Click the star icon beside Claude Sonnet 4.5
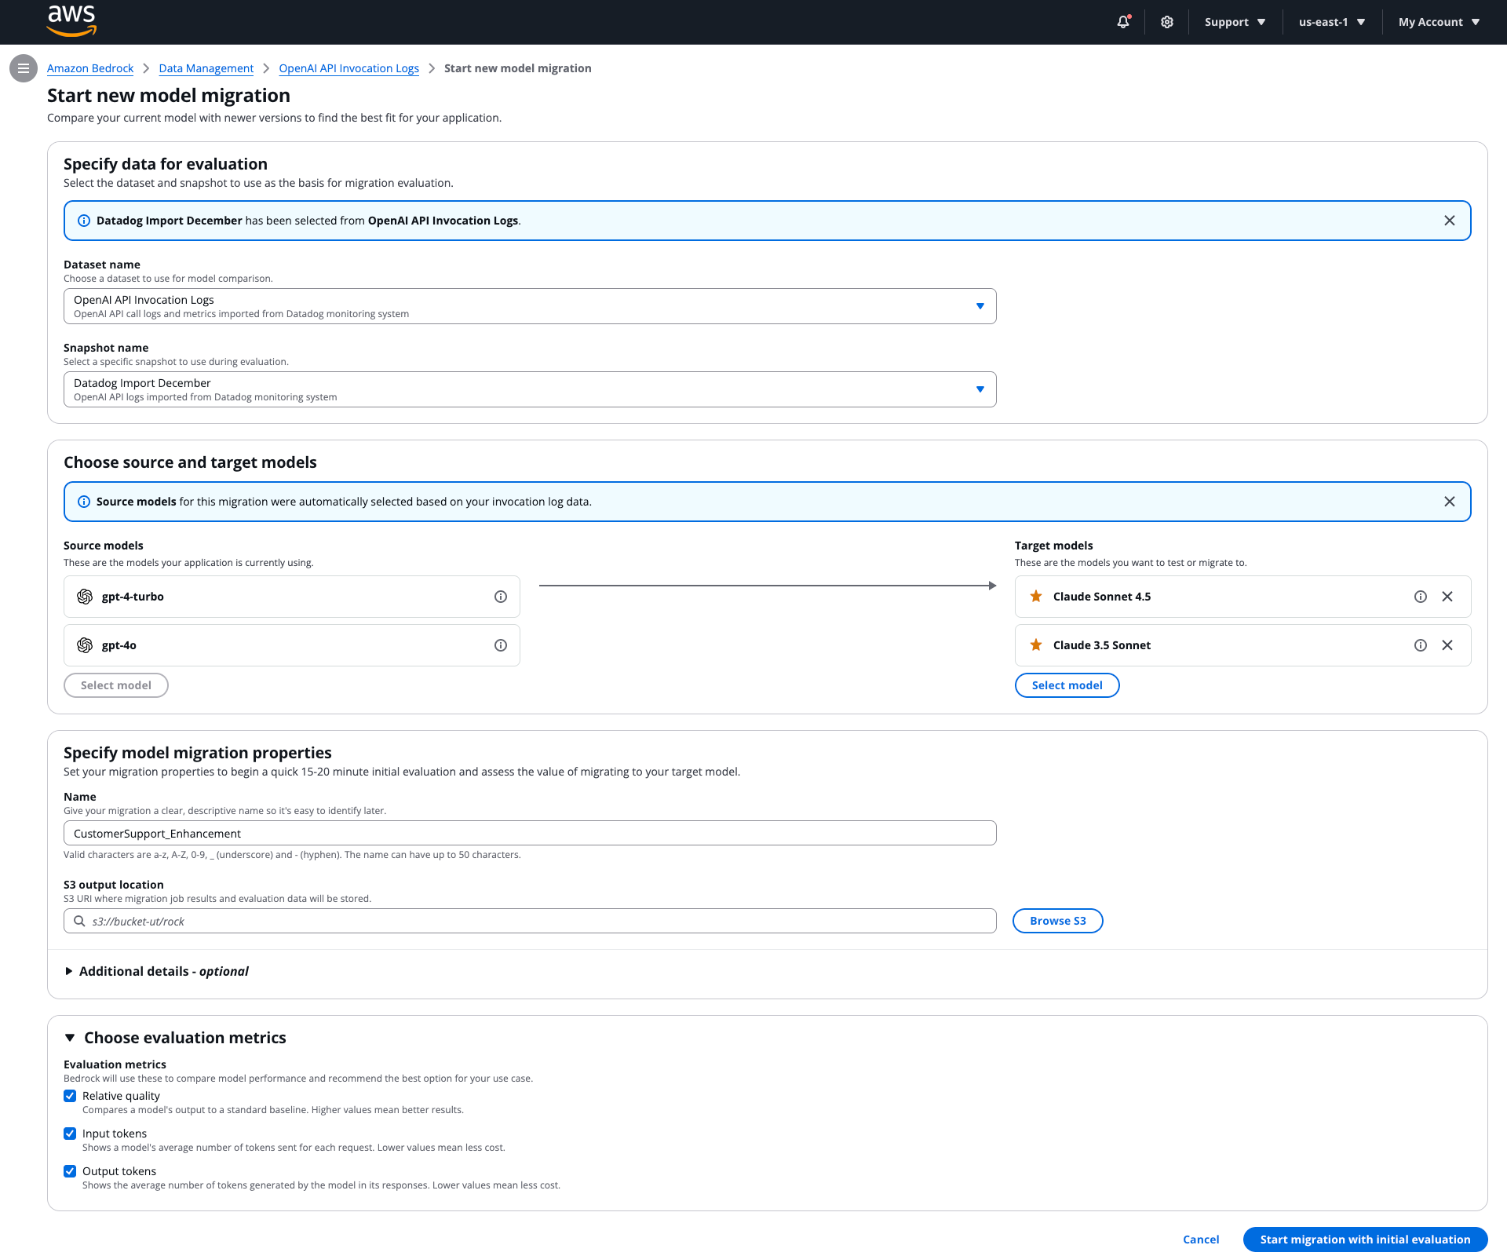This screenshot has width=1507, height=1256. pyautogui.click(x=1036, y=597)
